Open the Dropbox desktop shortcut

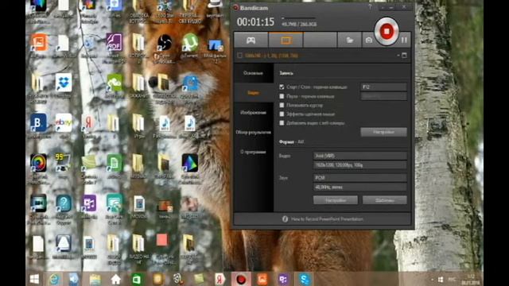64,86
